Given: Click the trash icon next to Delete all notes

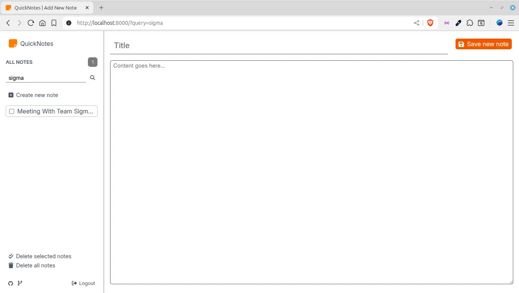Looking at the screenshot, I should [x=10, y=265].
